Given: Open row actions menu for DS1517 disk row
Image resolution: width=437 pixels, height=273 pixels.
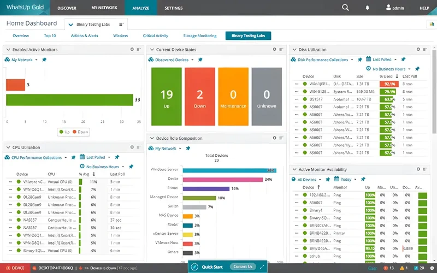Looking at the screenshot, I should (297, 99).
